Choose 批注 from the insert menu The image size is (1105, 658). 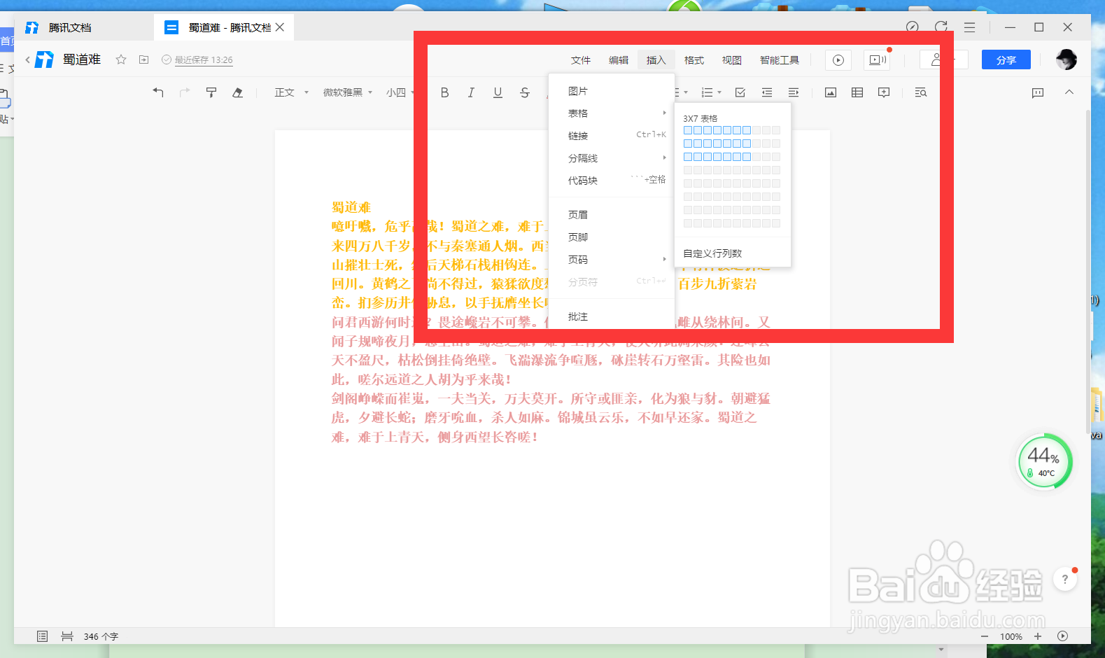612,316
